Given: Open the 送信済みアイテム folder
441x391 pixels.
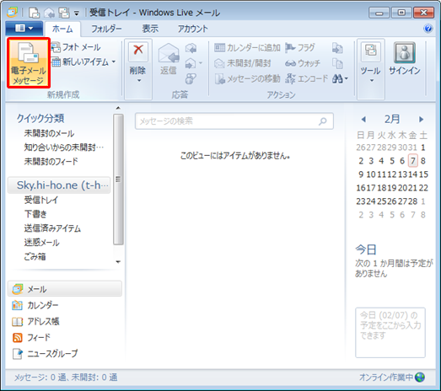Looking at the screenshot, I should point(52,228).
